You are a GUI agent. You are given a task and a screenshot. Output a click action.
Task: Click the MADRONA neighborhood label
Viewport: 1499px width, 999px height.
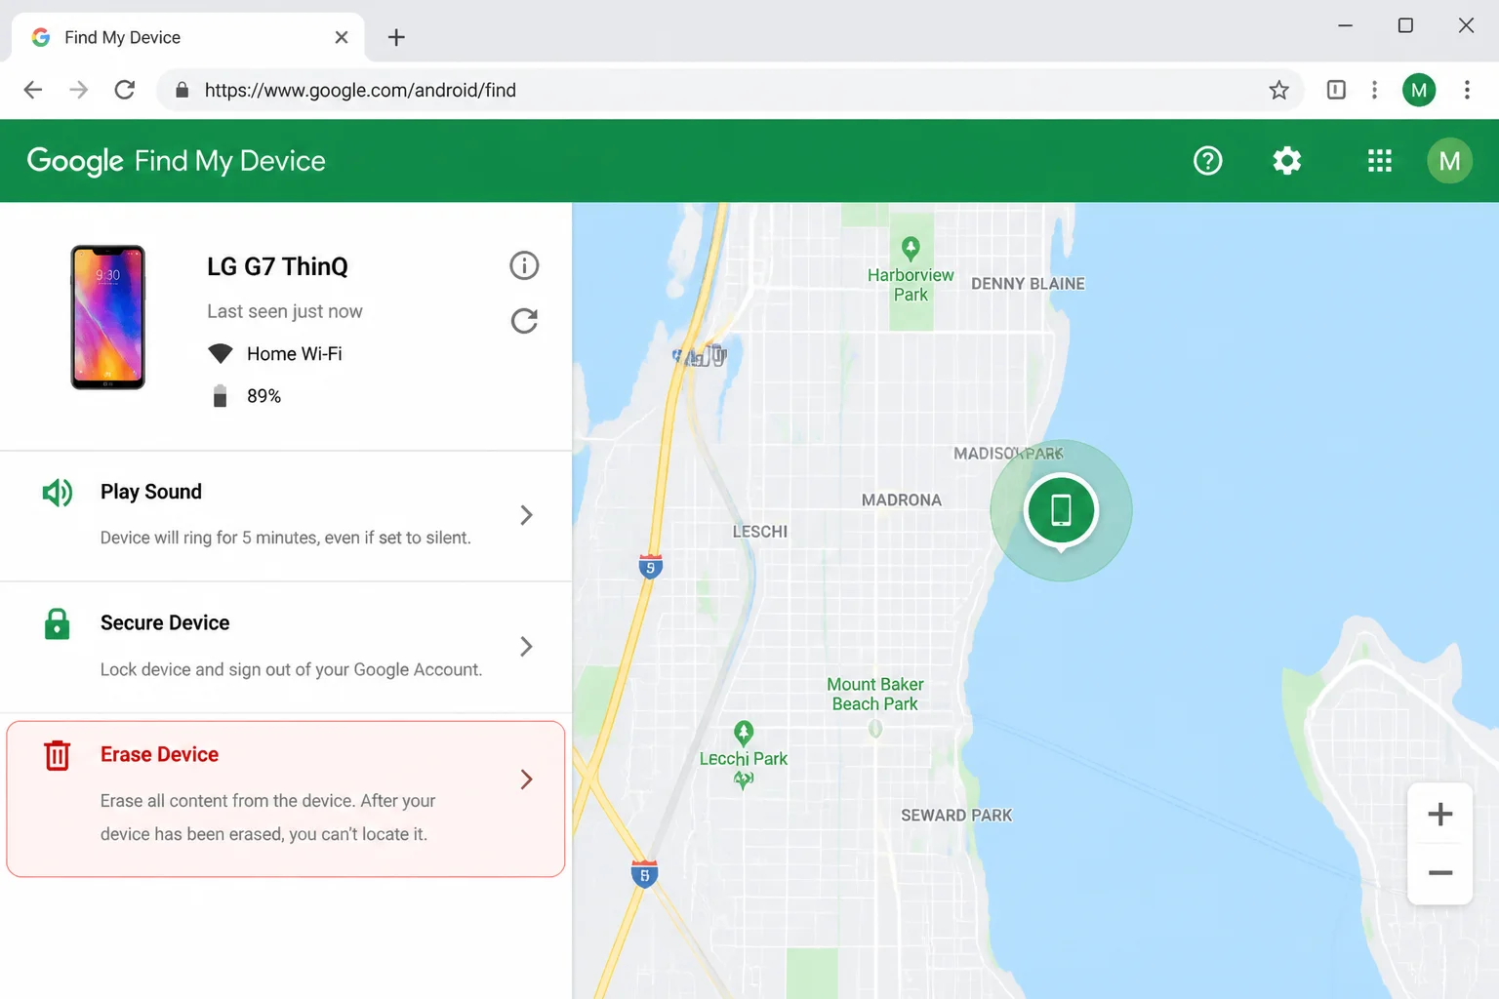pos(902,499)
